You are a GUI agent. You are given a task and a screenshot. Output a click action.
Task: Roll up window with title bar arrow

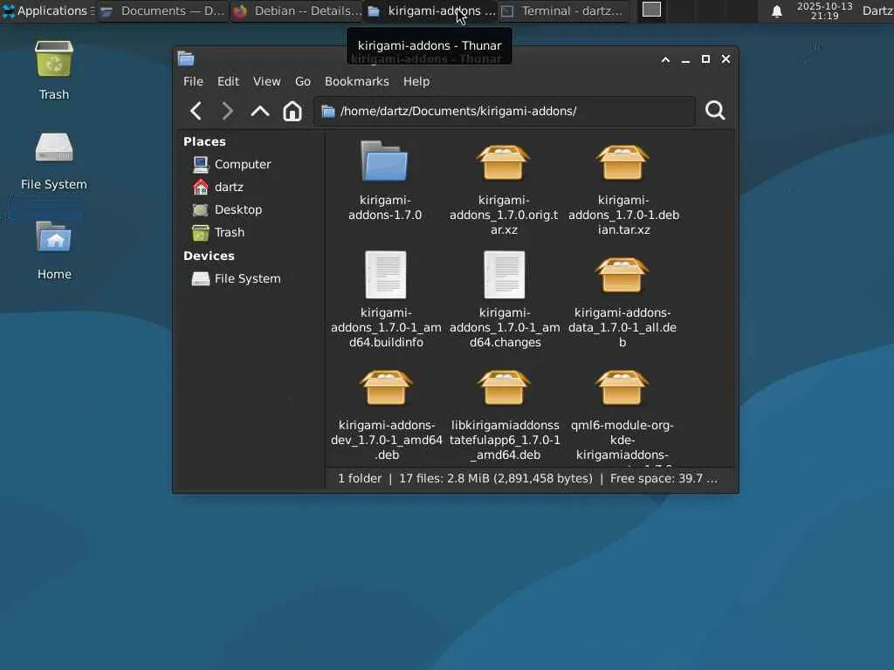pos(665,59)
